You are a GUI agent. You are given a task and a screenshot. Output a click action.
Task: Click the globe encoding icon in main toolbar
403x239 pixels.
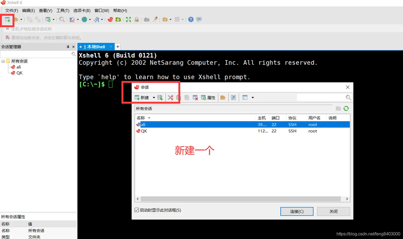(x=84, y=20)
